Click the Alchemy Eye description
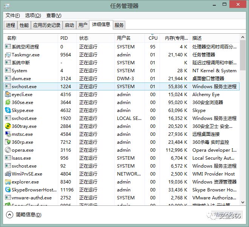 206,95
